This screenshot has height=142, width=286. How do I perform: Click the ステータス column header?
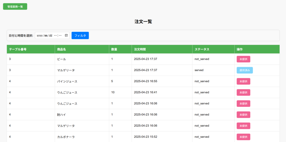[202, 49]
